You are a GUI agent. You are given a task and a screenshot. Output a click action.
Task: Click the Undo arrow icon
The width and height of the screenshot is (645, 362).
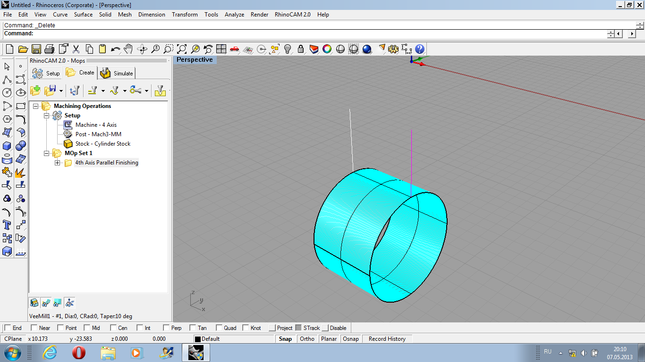[x=115, y=49]
